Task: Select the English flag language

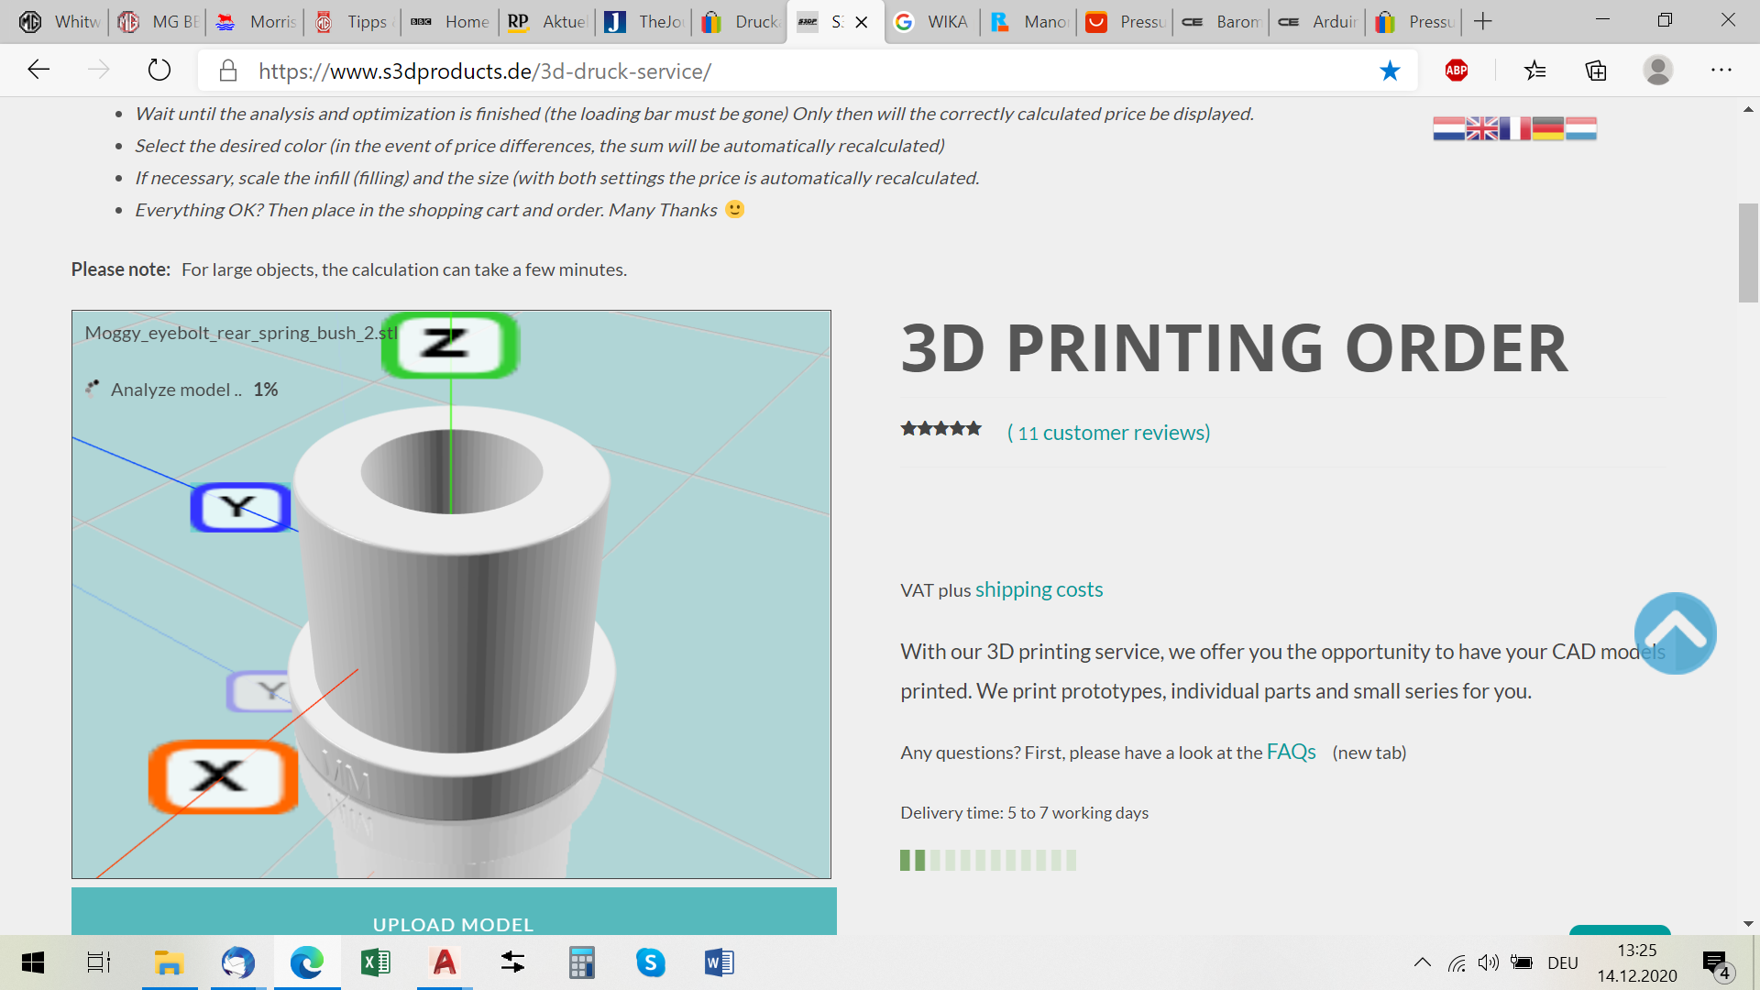Action: [1482, 128]
